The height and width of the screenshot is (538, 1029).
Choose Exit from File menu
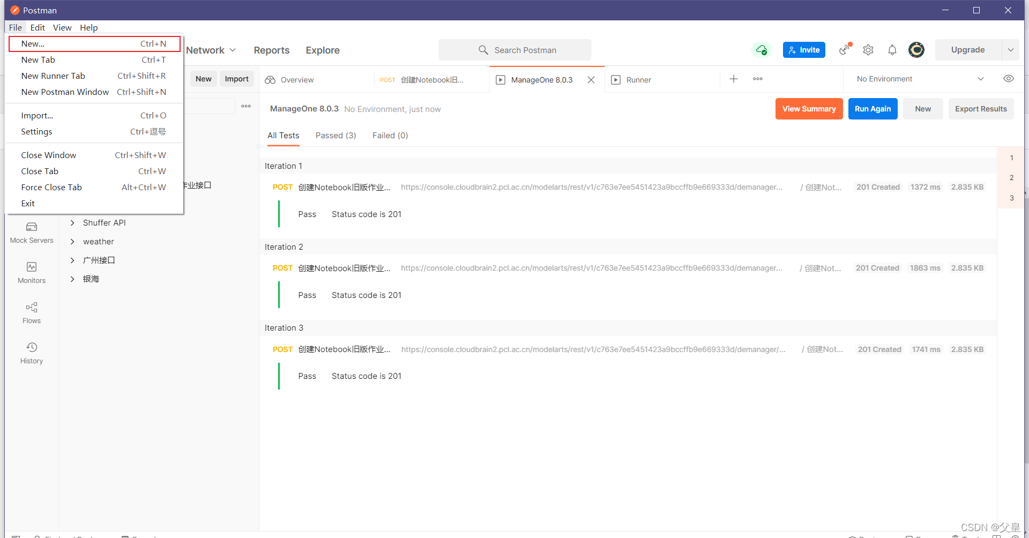(x=94, y=204)
